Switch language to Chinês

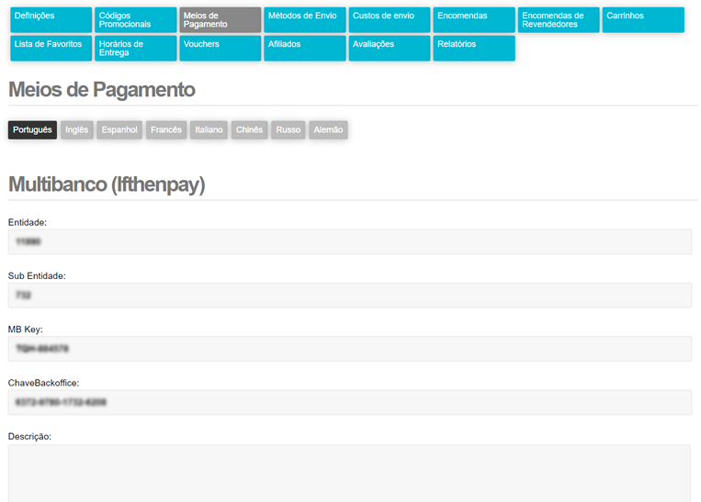click(250, 130)
